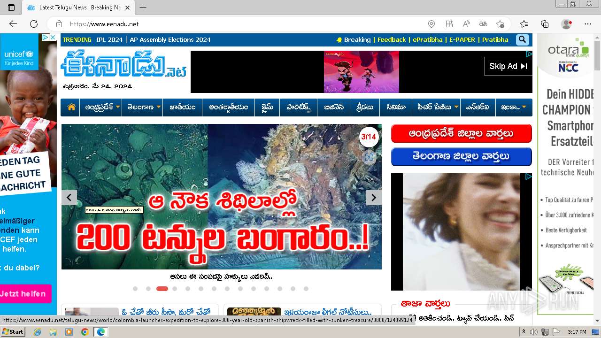
Task: Select the last slideshow dot
Action: click(x=306, y=289)
